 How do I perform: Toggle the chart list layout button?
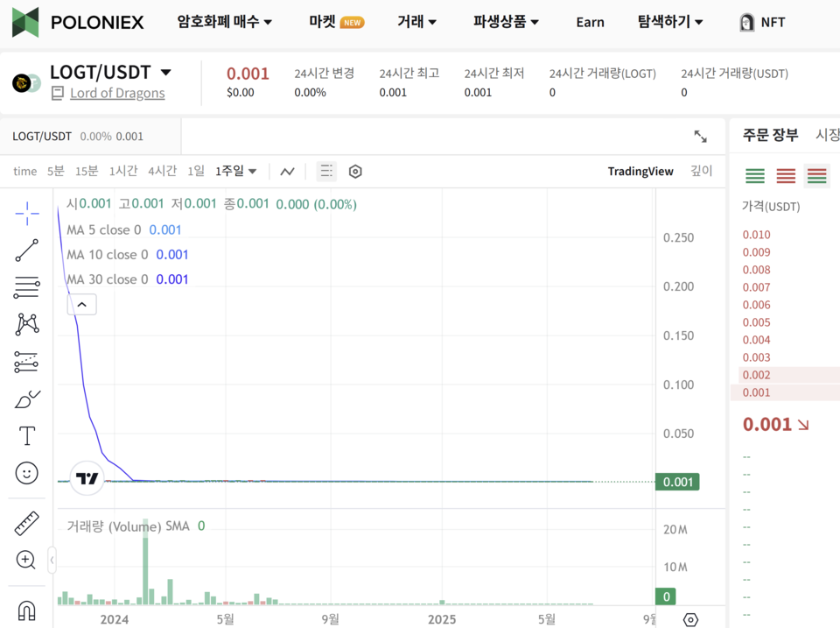click(x=326, y=171)
